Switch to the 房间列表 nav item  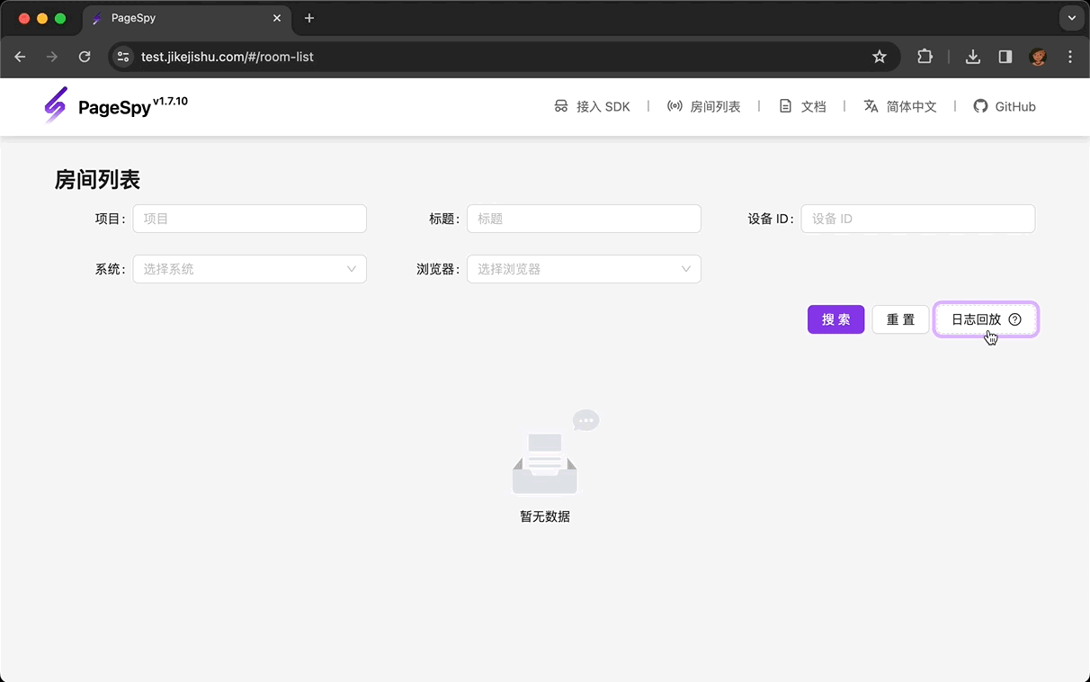coord(715,106)
